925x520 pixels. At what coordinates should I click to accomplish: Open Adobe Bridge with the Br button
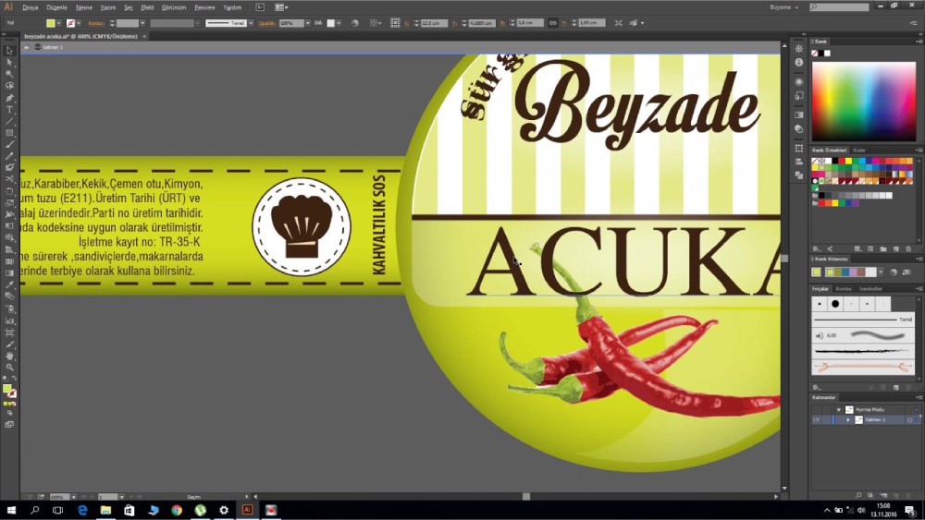point(260,7)
